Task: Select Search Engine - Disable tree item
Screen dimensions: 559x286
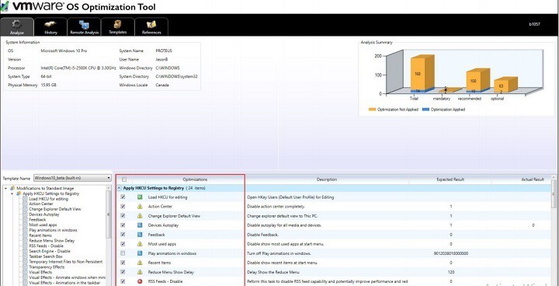Action: pos(50,251)
